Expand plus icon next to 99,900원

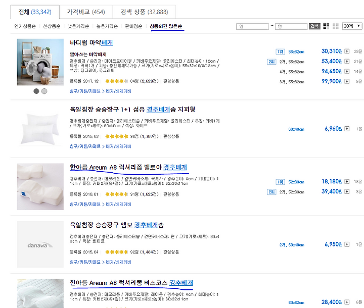tap(347, 81)
